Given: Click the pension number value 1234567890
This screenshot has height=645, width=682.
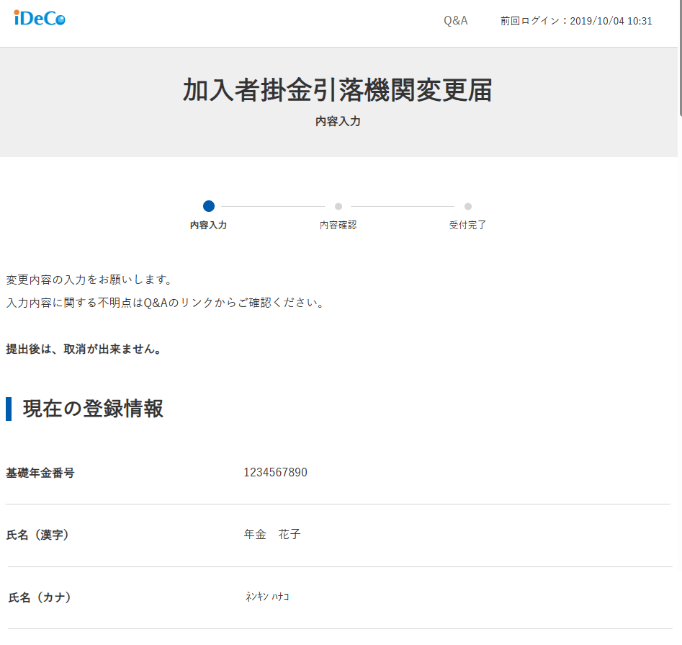Looking at the screenshot, I should click(x=275, y=473).
